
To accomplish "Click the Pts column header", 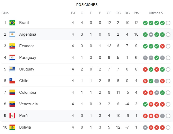I will (136, 13).
